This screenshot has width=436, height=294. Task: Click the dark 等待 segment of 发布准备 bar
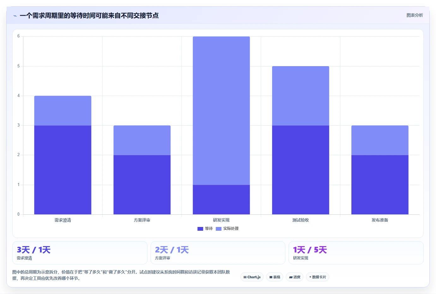click(x=380, y=185)
